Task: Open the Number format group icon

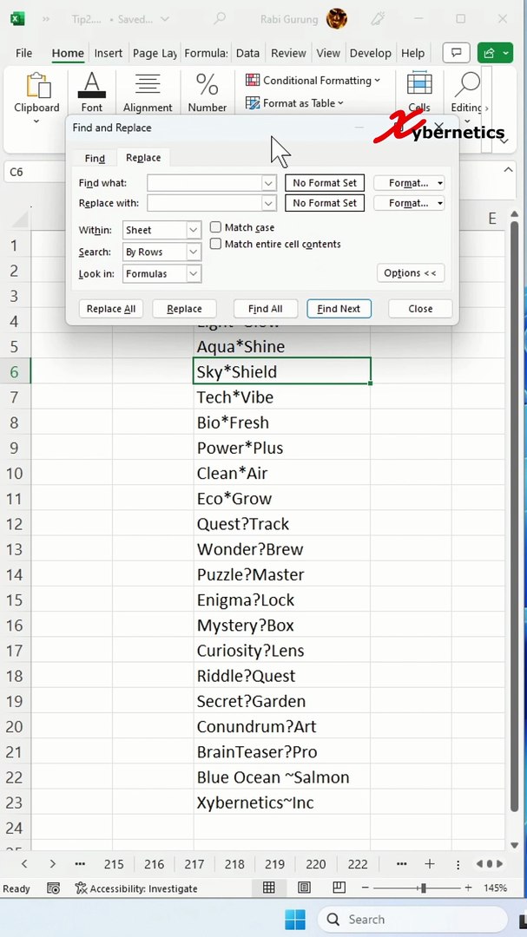Action: click(207, 93)
